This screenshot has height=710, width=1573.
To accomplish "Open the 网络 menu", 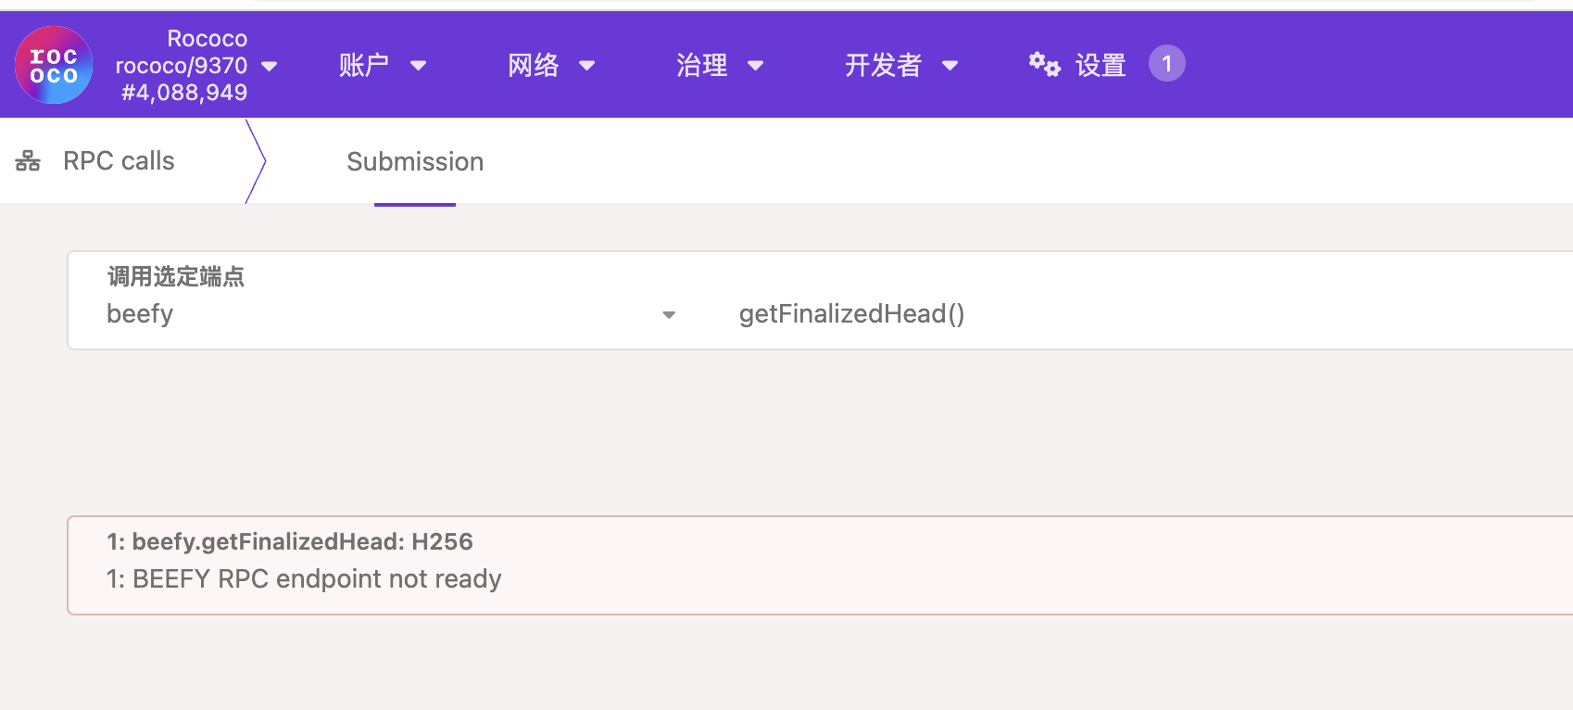I will [x=533, y=64].
